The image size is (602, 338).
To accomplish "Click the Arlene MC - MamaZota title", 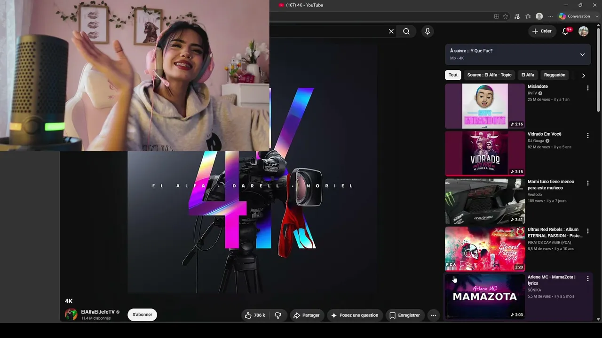I will (552, 280).
